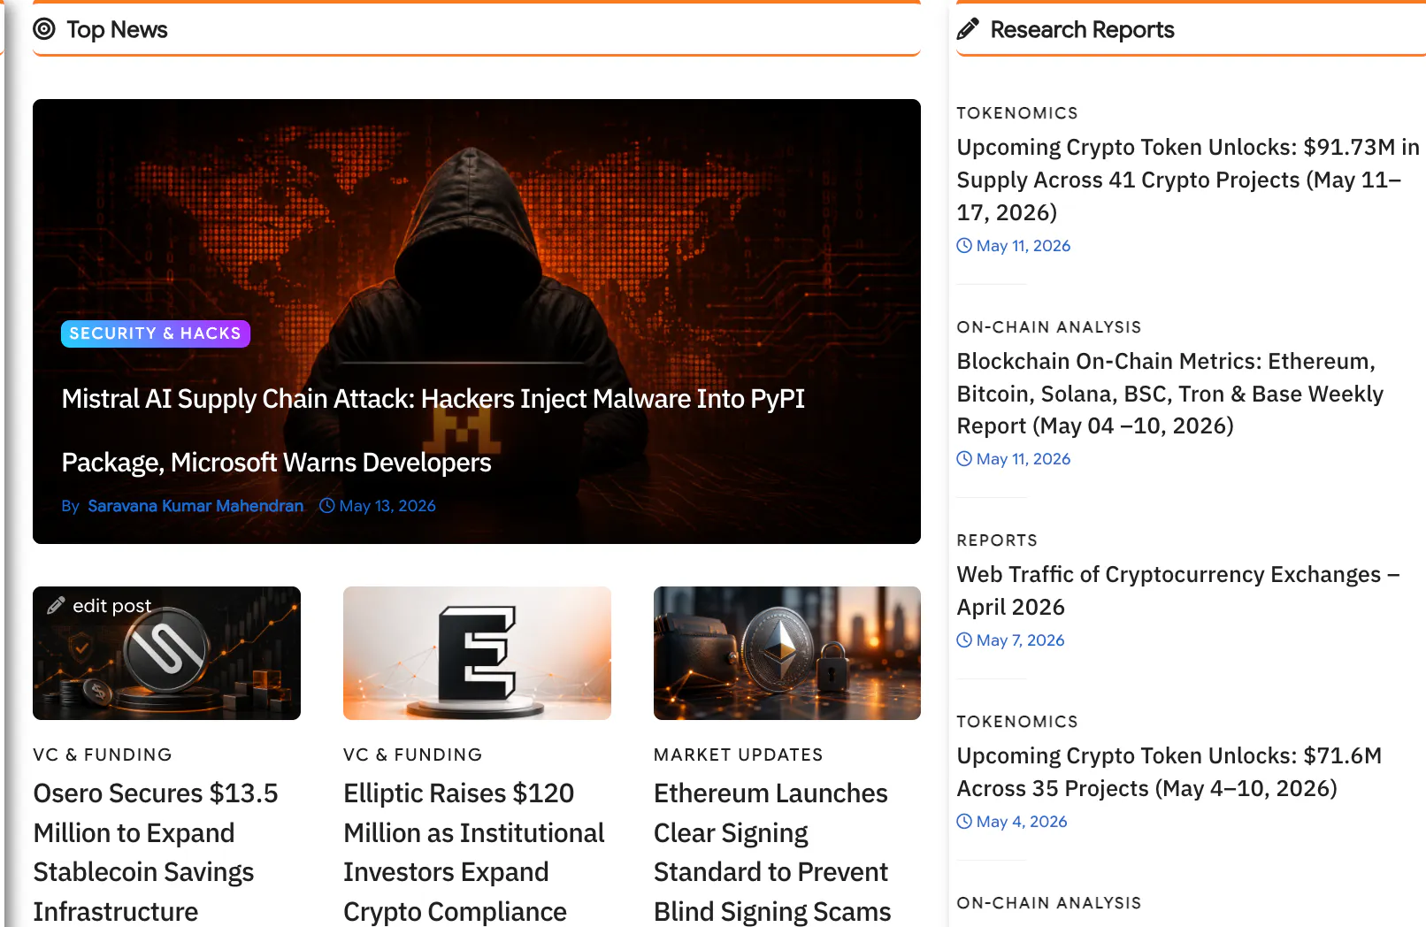Click the Top News target icon

coord(44,29)
